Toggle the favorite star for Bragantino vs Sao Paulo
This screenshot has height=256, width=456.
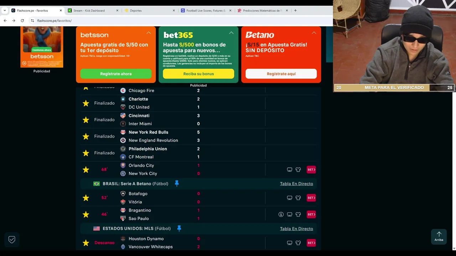86,214
